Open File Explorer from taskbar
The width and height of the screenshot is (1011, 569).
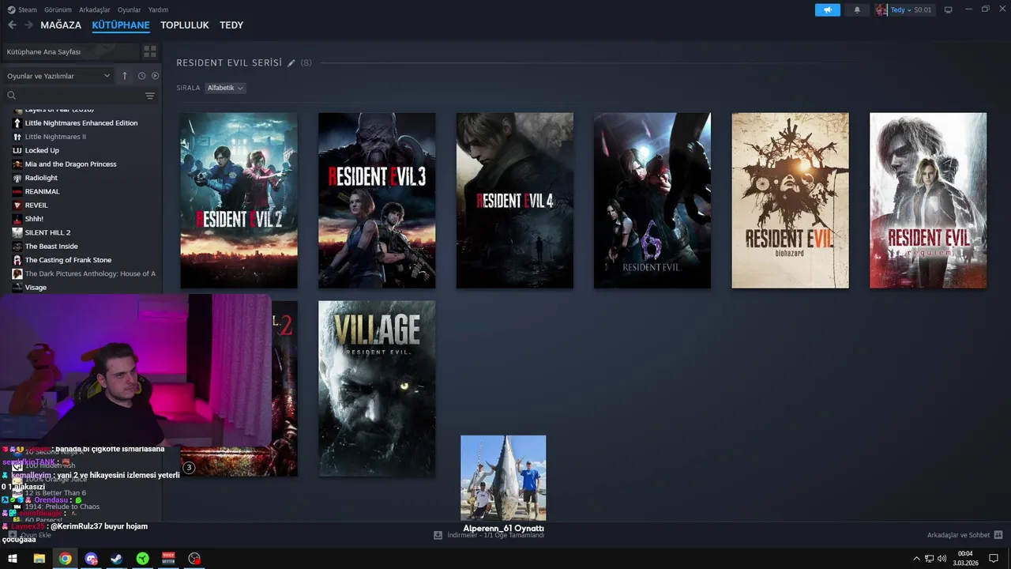[39, 559]
